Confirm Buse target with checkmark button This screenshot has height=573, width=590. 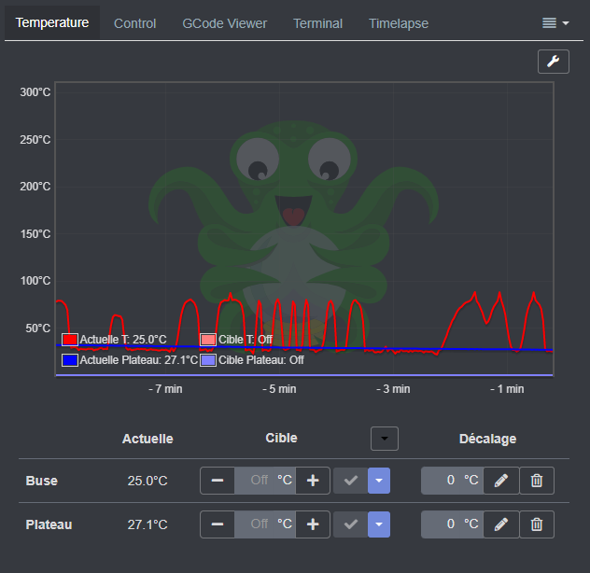[x=351, y=481]
